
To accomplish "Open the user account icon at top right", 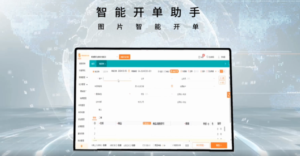I will 219,57.
